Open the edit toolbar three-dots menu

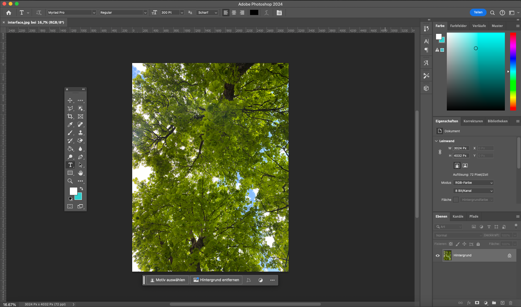[80, 181]
